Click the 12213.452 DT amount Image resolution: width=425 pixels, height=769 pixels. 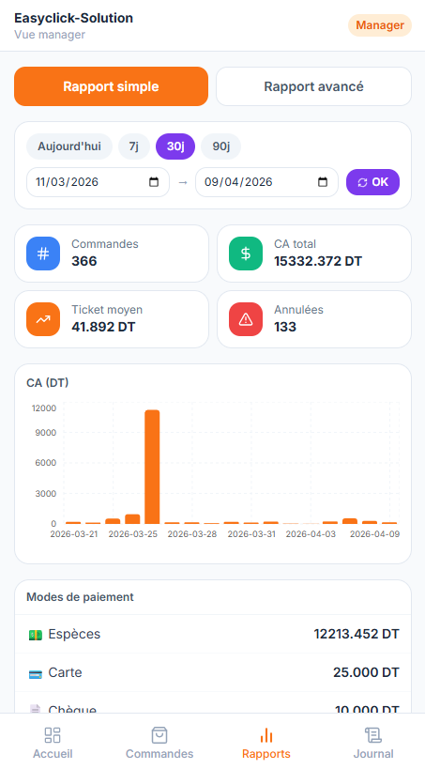click(x=357, y=634)
